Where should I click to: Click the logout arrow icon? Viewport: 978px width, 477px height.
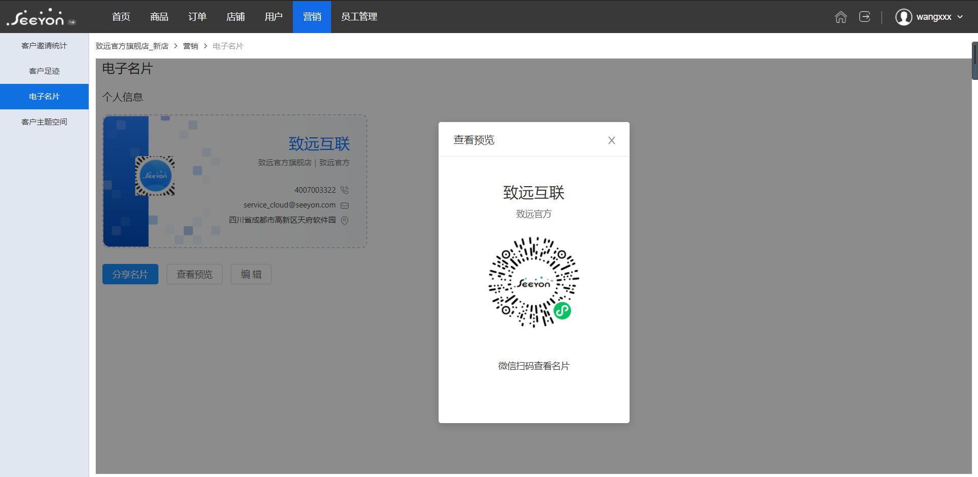tap(864, 17)
